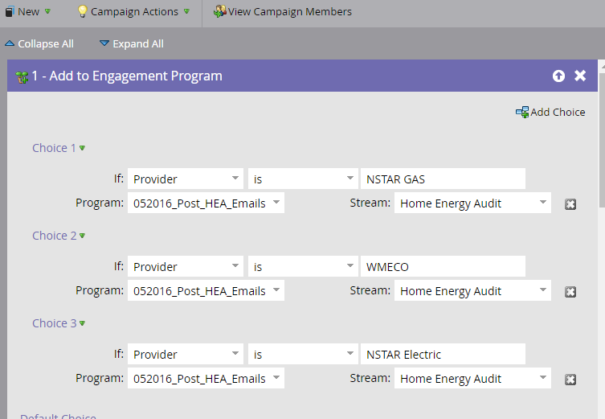Screen dimensions: 605x419
Task: Collapse all flow steps
Action: pyautogui.click(x=39, y=43)
